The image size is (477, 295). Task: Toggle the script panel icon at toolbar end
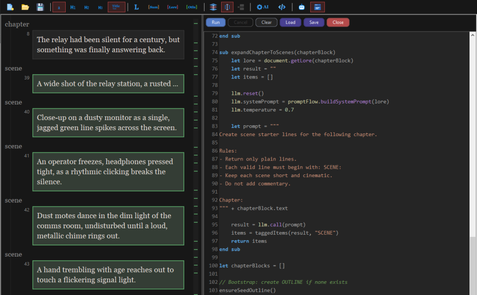pyautogui.click(x=317, y=7)
